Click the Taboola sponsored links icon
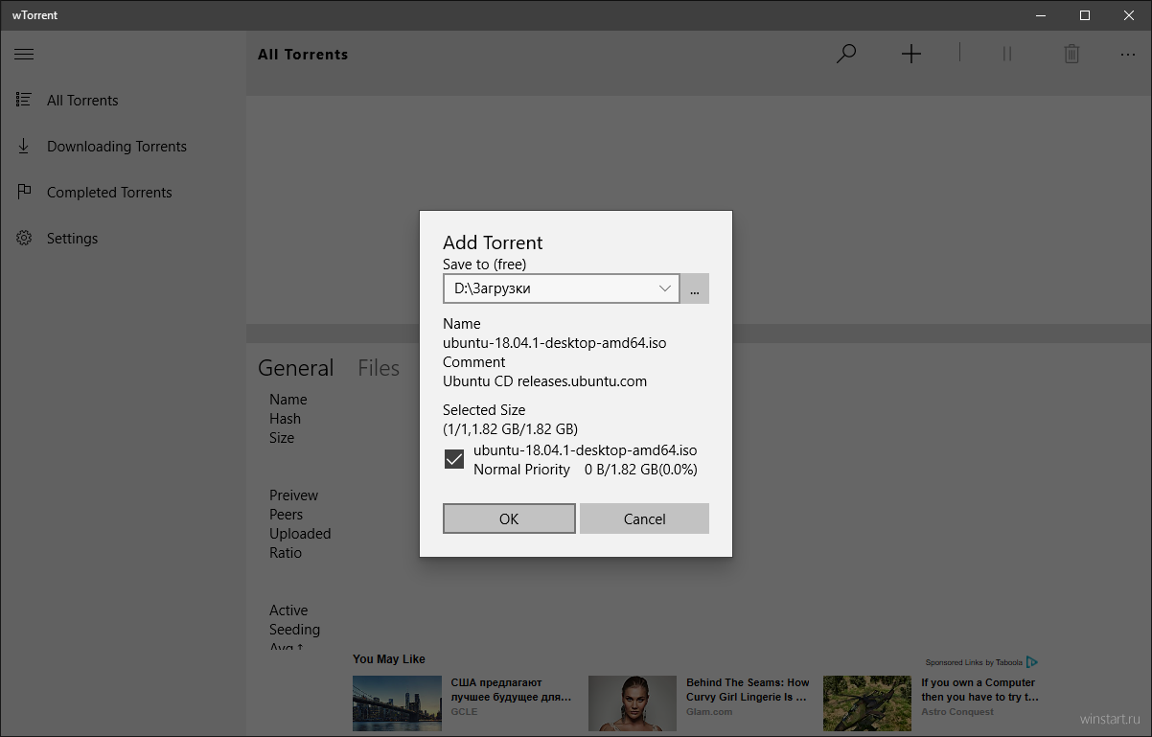 tap(1032, 662)
